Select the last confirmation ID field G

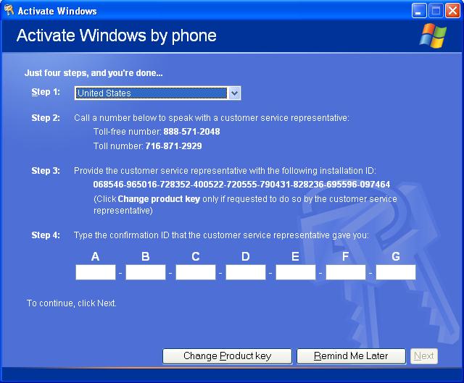(x=396, y=272)
